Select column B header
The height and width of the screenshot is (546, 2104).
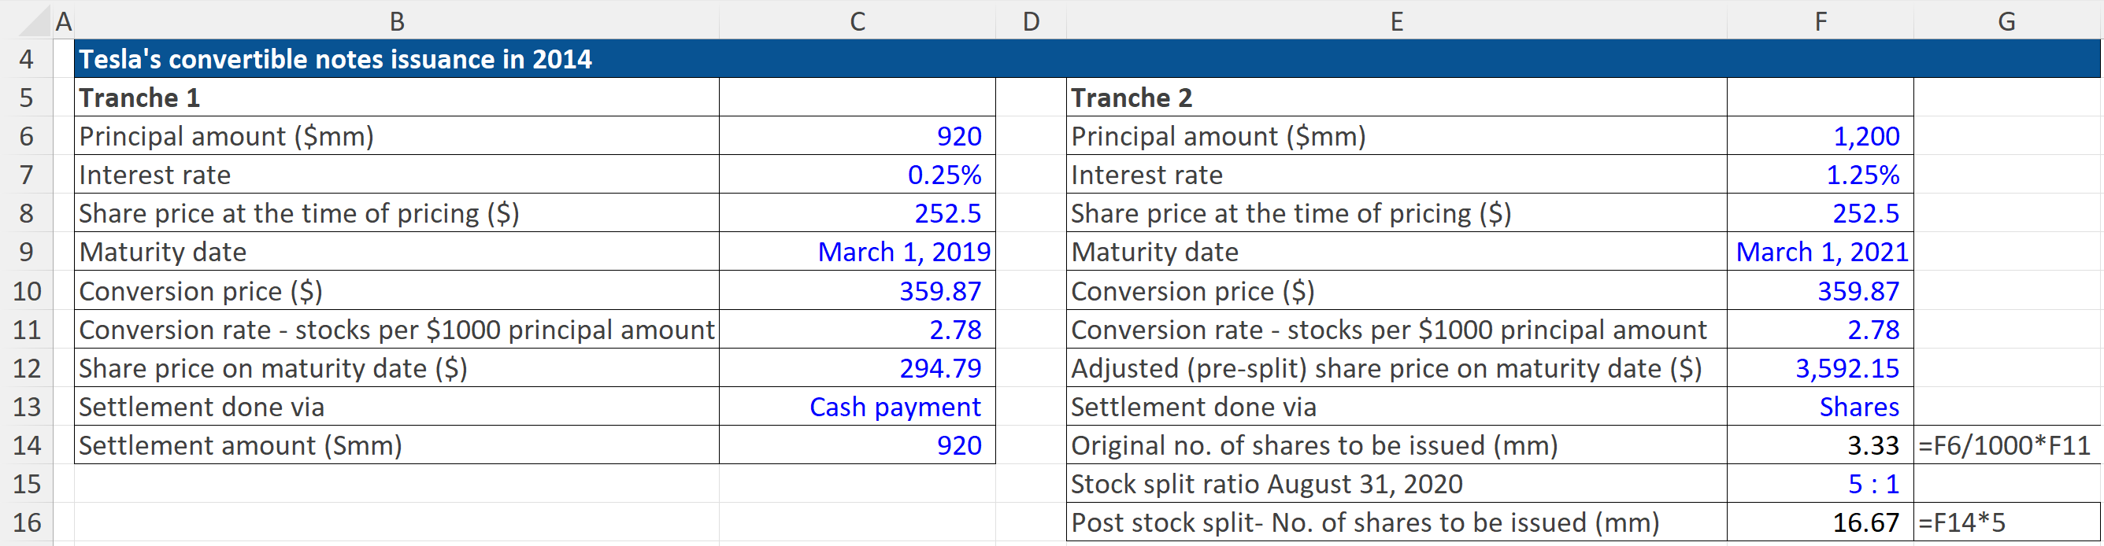point(397,20)
